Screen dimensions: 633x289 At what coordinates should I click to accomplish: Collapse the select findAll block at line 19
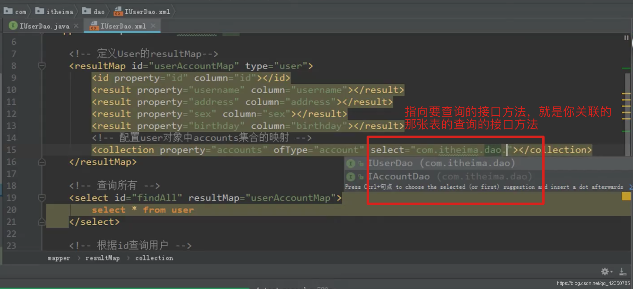click(42, 198)
